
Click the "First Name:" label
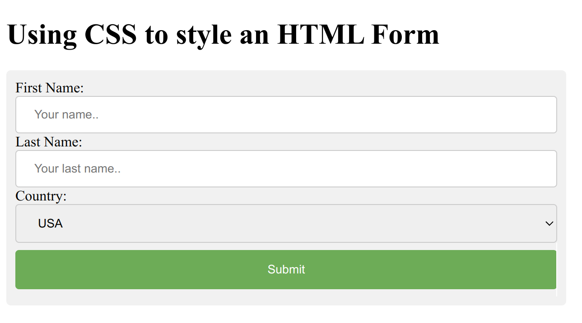pos(50,87)
